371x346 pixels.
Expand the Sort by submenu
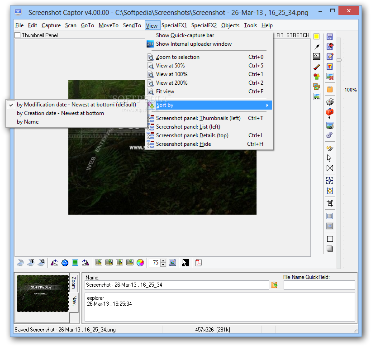tap(209, 105)
